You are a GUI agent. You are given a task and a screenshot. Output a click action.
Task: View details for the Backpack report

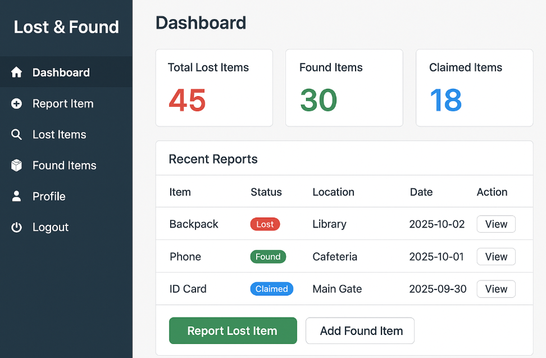pyautogui.click(x=496, y=224)
